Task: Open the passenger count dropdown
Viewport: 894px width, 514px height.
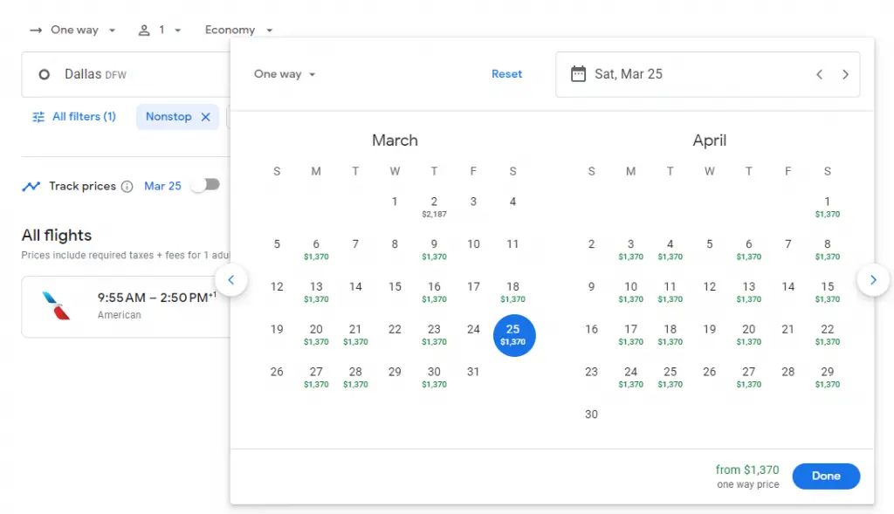Action: (x=160, y=30)
